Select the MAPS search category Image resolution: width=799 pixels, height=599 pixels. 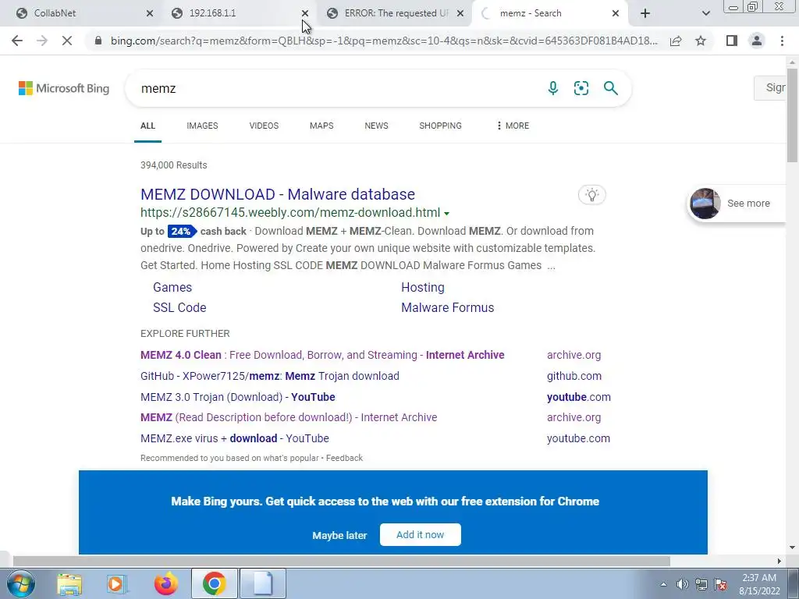[321, 126]
